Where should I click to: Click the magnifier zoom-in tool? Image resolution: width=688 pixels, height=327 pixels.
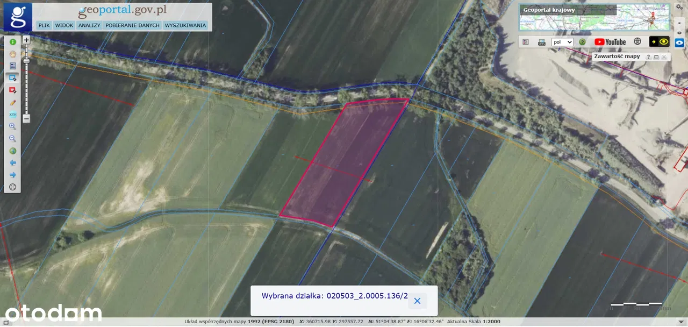pyautogui.click(x=12, y=126)
